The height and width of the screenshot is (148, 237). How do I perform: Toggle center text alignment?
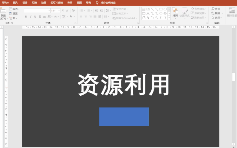pos(86,16)
